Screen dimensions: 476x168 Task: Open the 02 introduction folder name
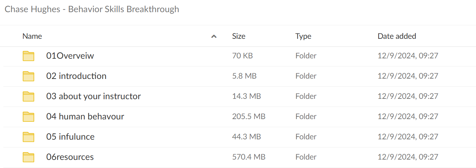[x=77, y=76]
